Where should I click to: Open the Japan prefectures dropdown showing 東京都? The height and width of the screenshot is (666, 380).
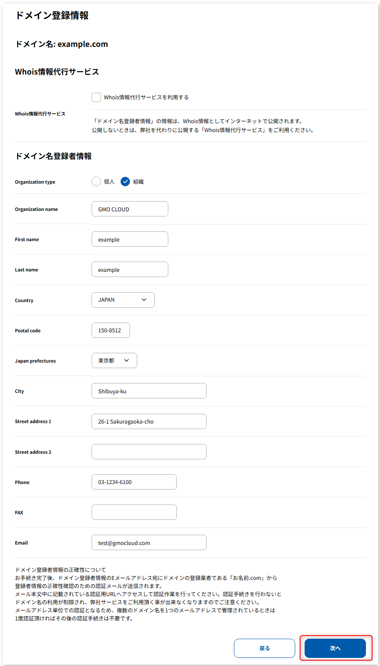[114, 360]
